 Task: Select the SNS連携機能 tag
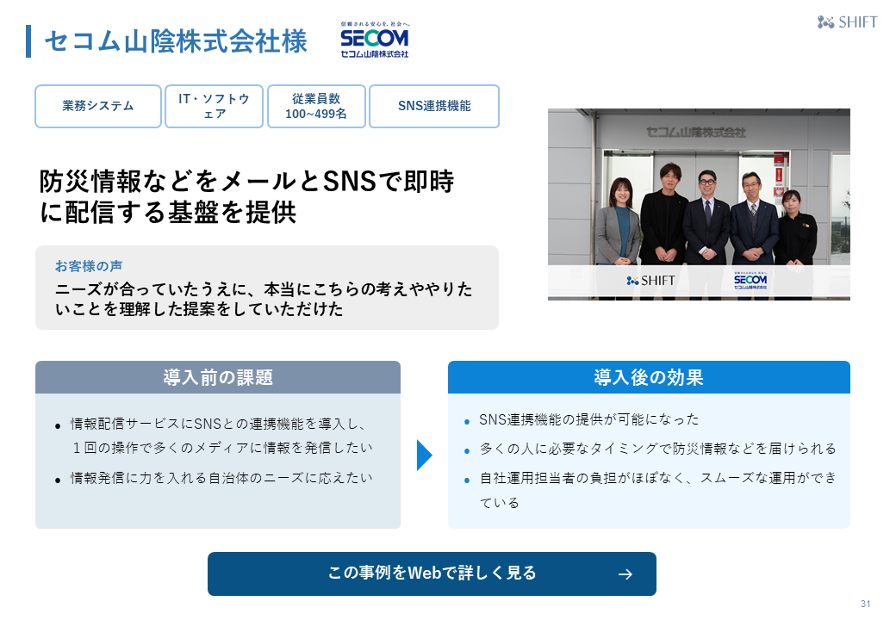click(434, 106)
